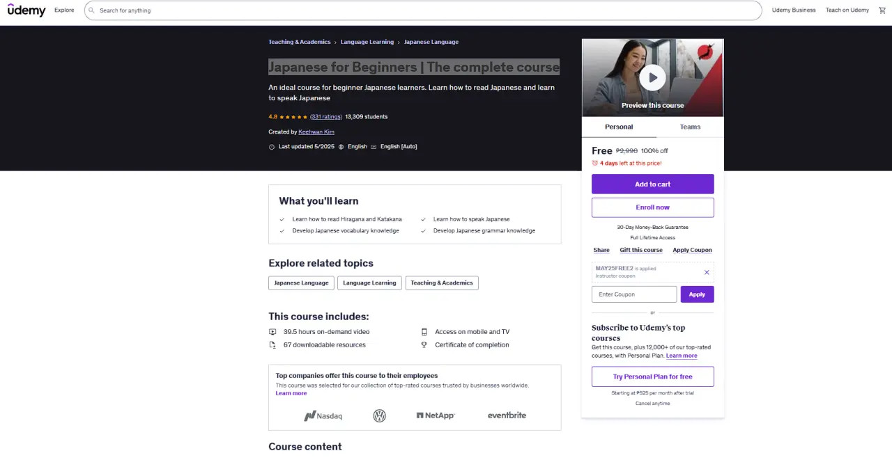892x460 pixels.
Task: Select the Language Learning topic tag
Action: 369,283
